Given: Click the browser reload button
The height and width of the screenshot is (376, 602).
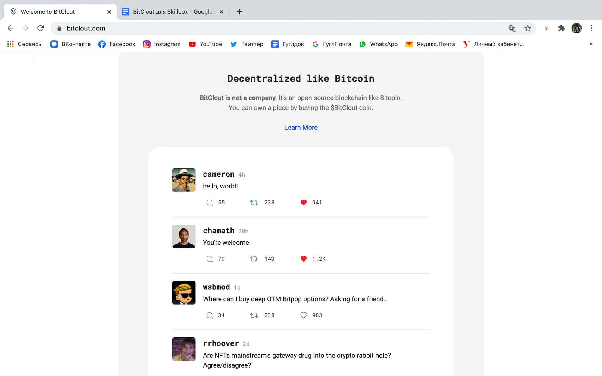Looking at the screenshot, I should pos(41,28).
